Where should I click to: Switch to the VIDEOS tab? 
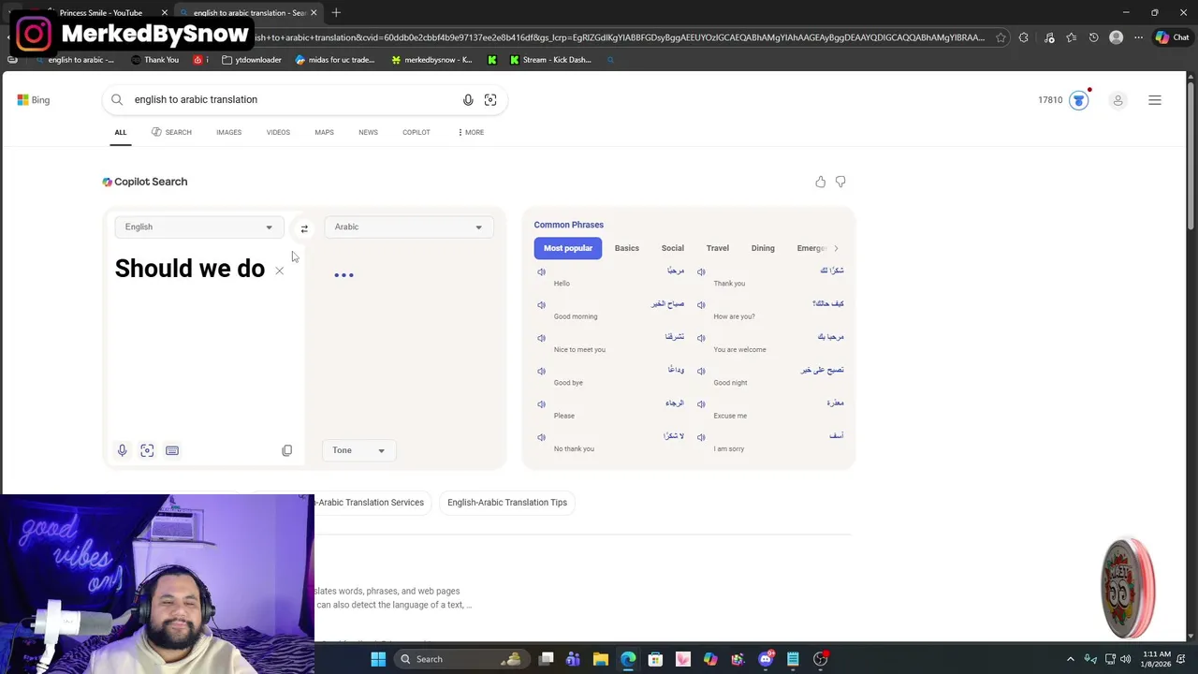click(278, 132)
